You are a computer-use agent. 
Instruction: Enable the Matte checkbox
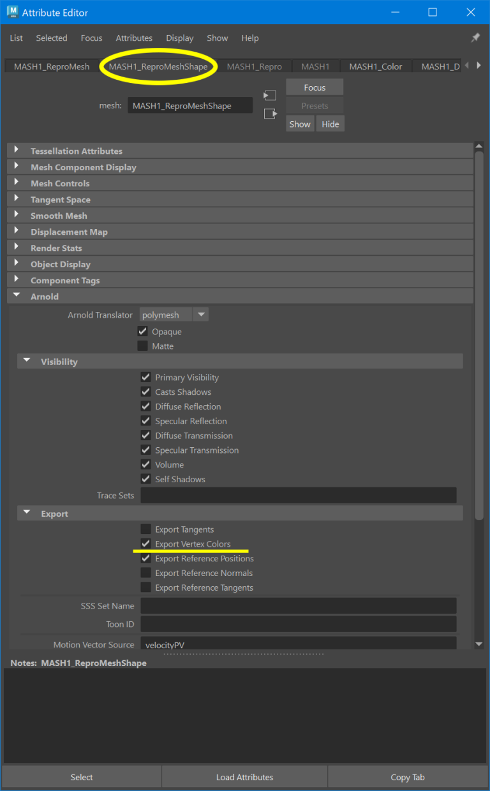coord(143,346)
